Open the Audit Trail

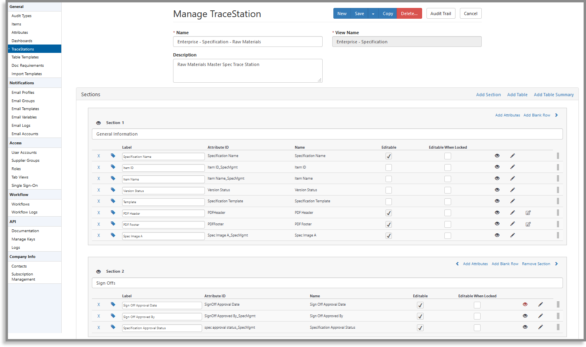tap(441, 14)
